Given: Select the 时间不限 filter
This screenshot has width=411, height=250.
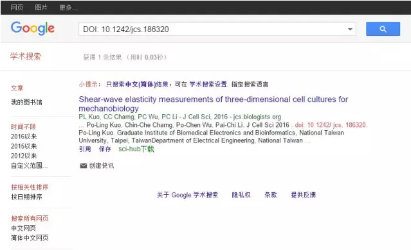Looking at the screenshot, I should 23,127.
